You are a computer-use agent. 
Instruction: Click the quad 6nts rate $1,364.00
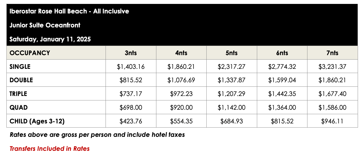coord(282,107)
